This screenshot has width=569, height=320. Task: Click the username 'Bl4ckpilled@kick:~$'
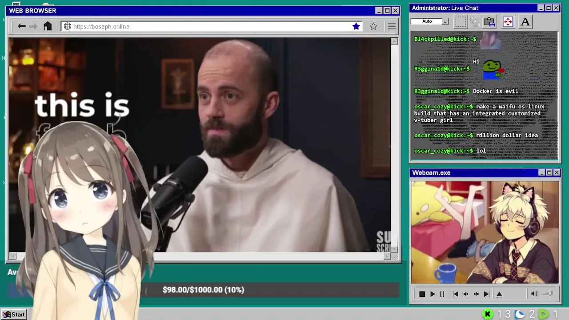(x=445, y=39)
